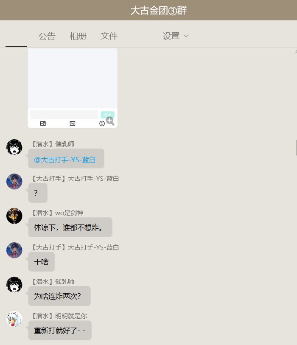The height and width of the screenshot is (345, 297).
Task: Click the username 【潜水】wo是剑神
Action: tap(57, 213)
